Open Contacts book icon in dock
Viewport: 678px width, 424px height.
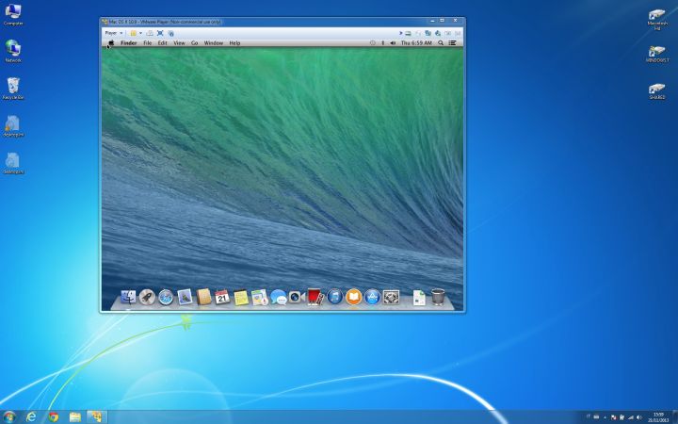point(203,297)
